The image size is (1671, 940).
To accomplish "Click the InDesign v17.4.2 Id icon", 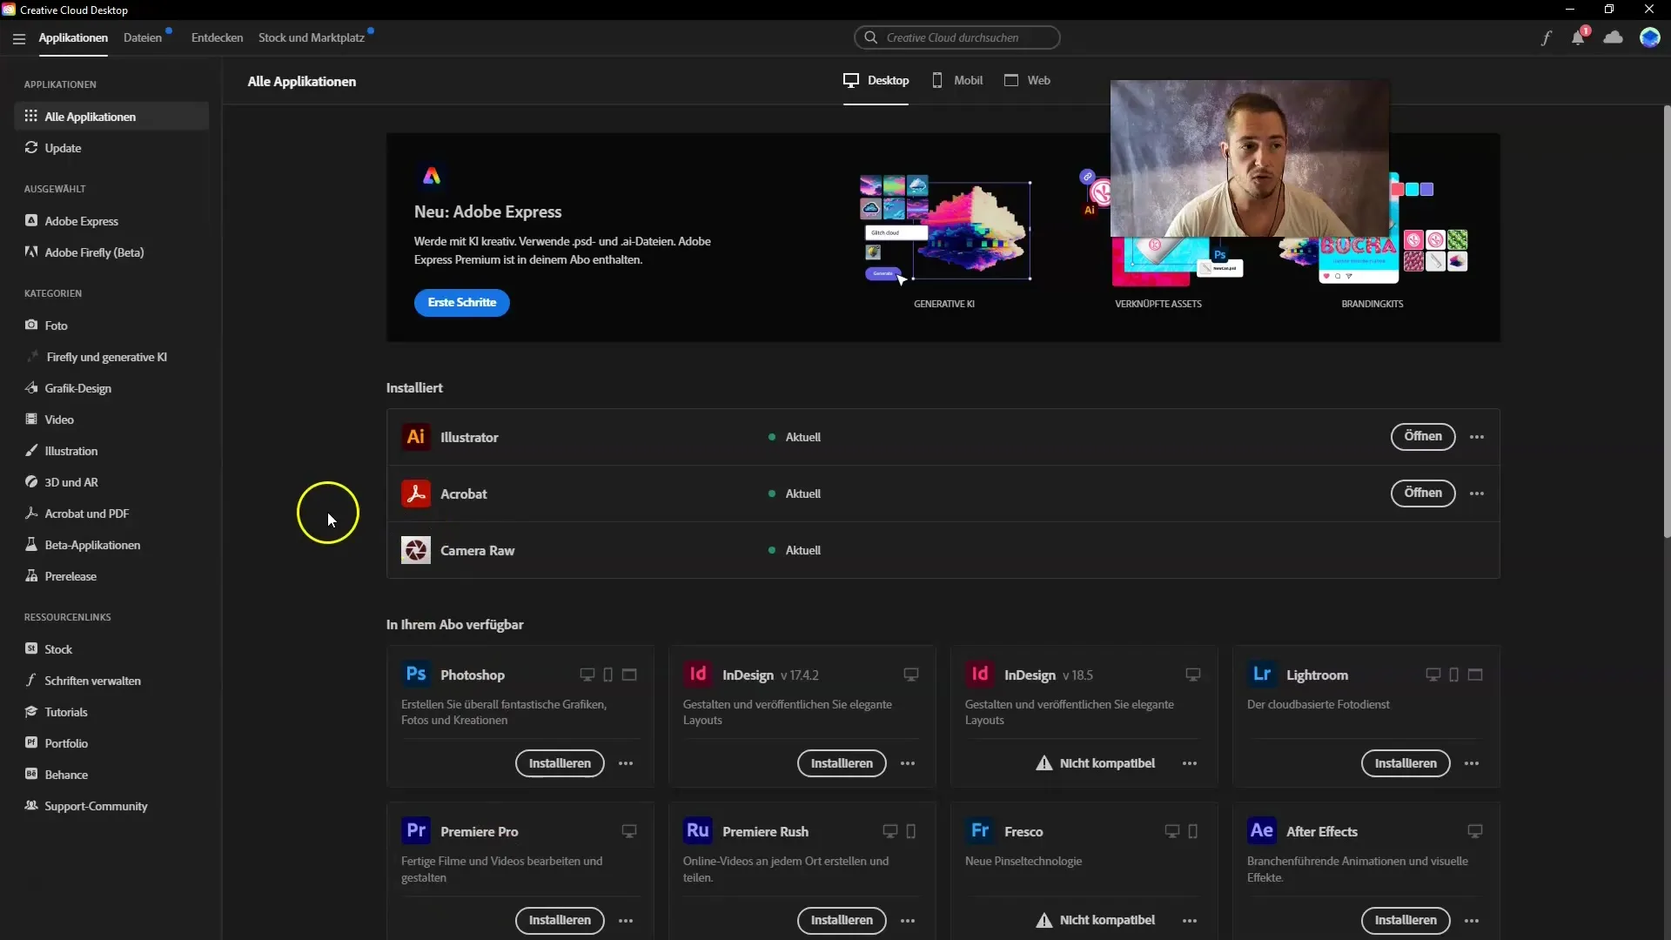I will click(x=698, y=675).
